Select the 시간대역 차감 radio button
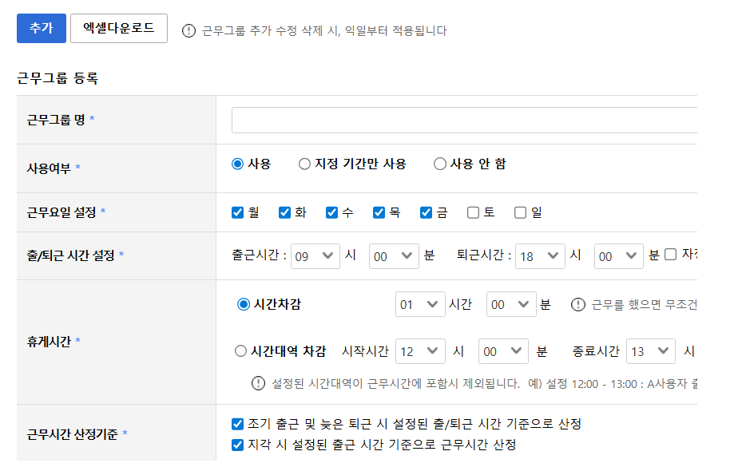Image resolution: width=734 pixels, height=463 pixels. tap(240, 351)
